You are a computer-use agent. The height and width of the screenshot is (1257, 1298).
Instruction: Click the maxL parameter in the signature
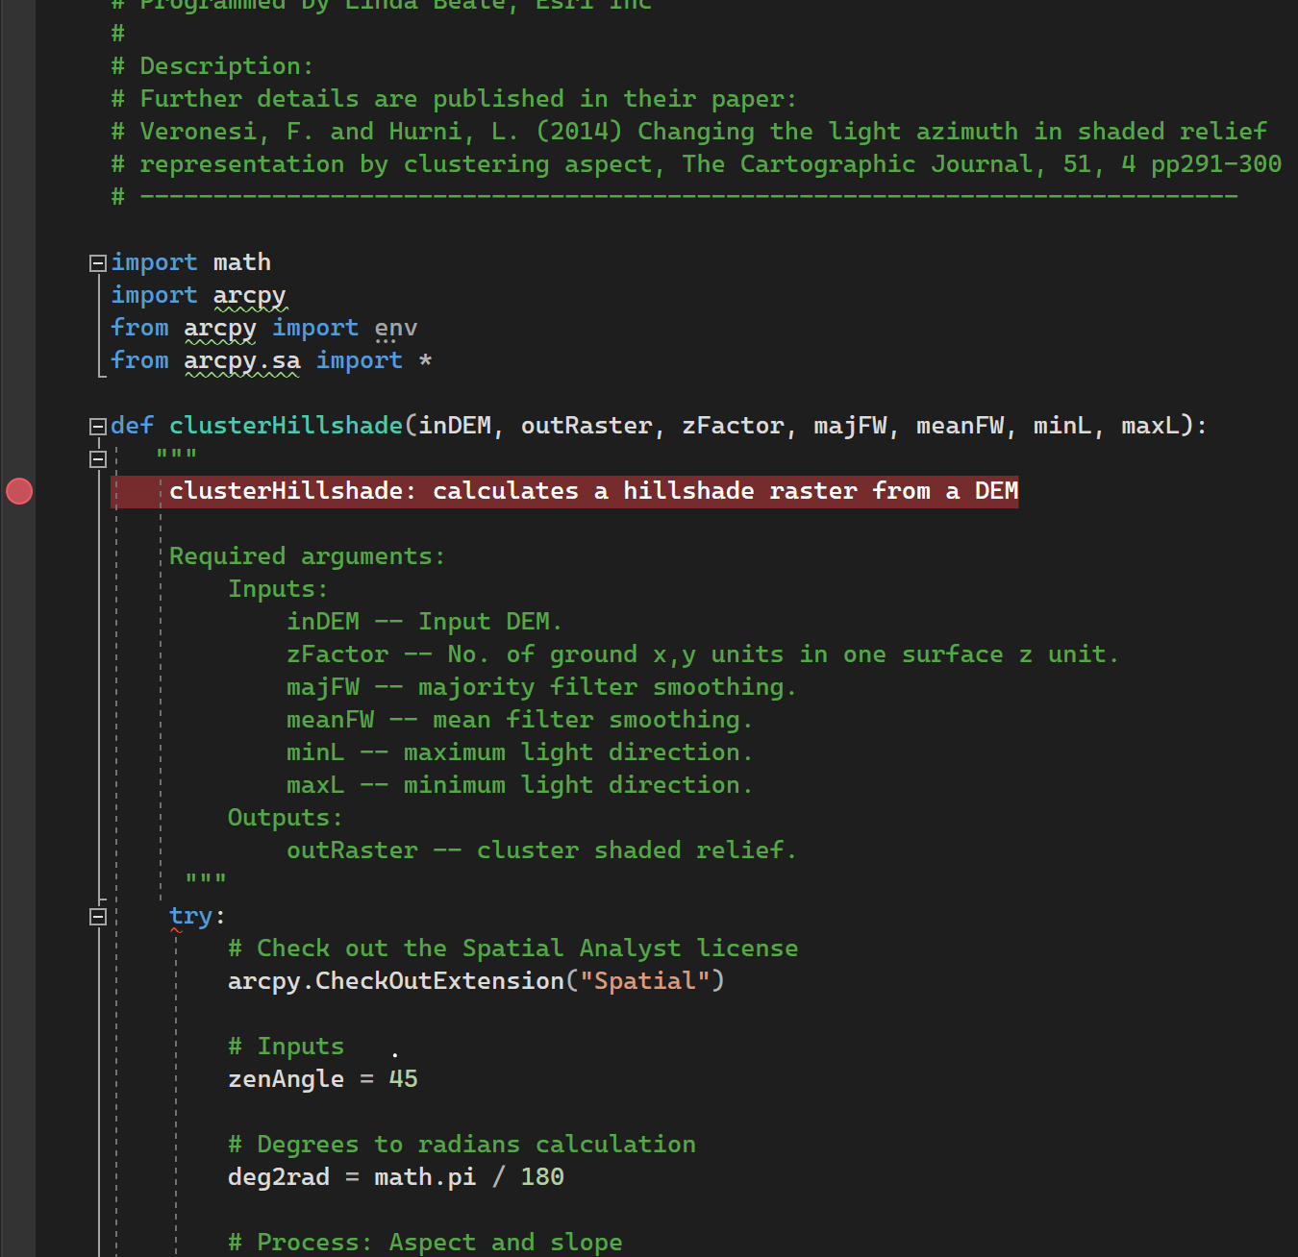(x=1150, y=426)
